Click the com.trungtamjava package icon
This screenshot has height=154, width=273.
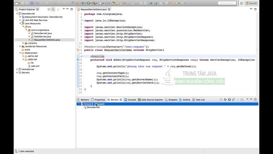[29, 30]
